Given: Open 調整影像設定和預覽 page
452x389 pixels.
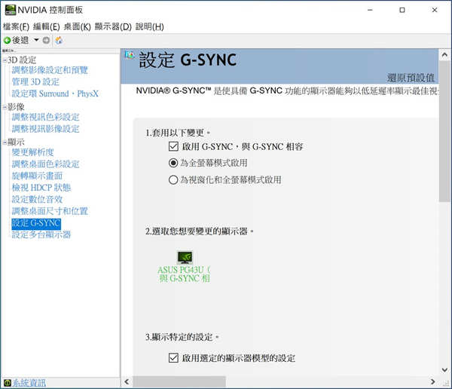Looking at the screenshot, I should tap(50, 70).
